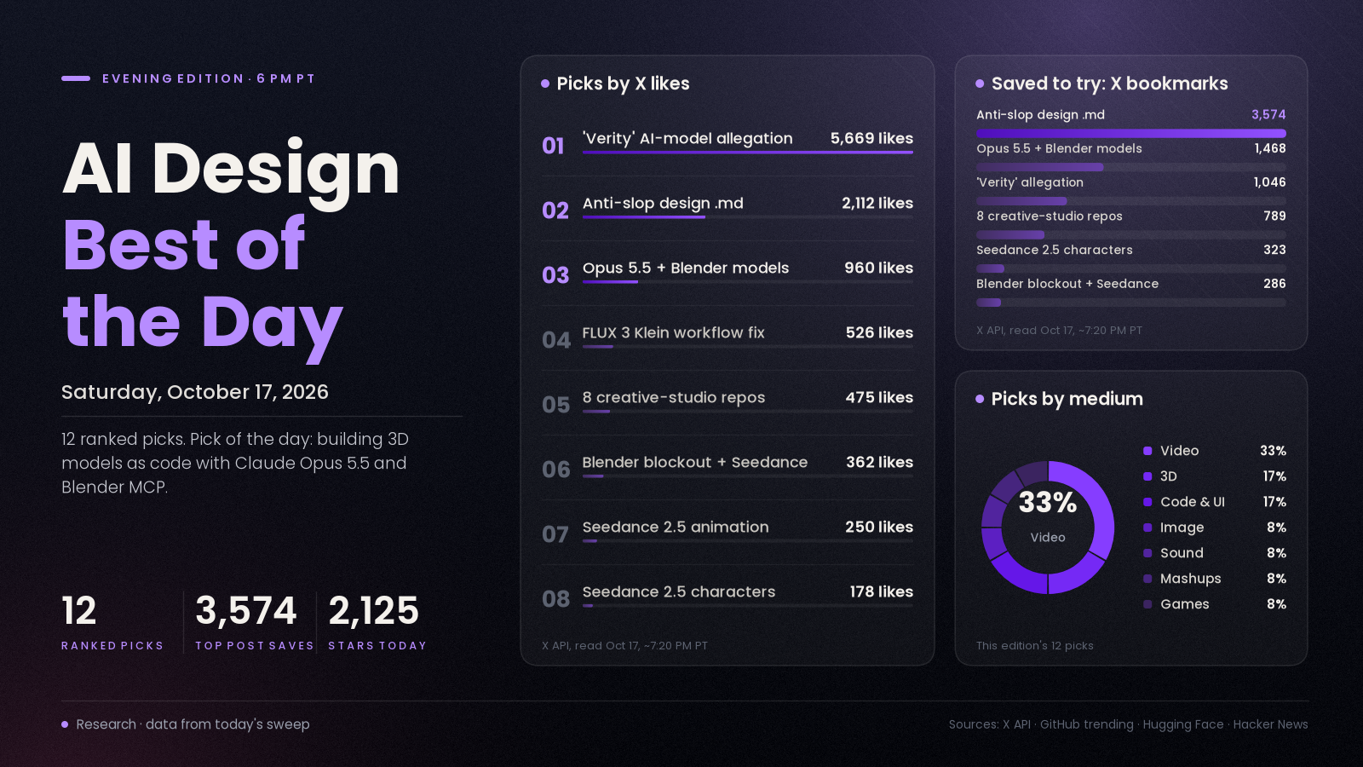Click the 1,046 bookmarks value
1363x767 pixels.
coord(1269,182)
